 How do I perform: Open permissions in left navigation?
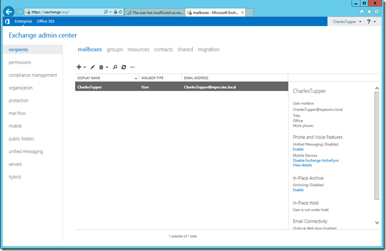pos(20,62)
